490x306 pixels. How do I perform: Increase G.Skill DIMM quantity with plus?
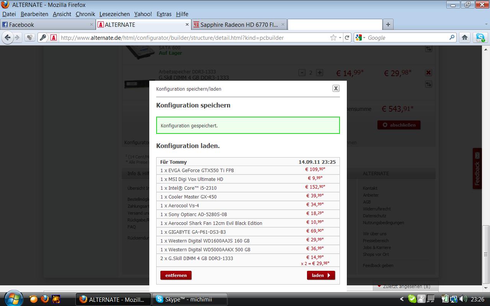coord(320,73)
